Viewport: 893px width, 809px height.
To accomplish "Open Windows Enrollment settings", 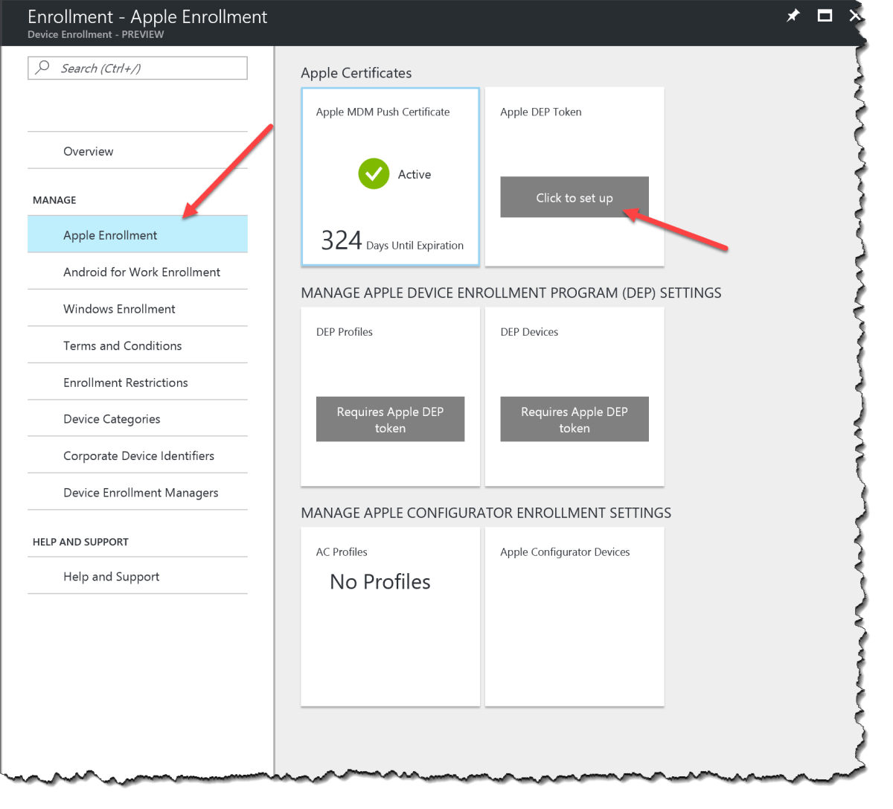I will click(119, 308).
